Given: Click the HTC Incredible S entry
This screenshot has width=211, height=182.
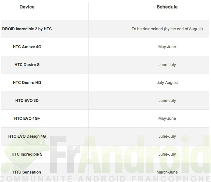Looking at the screenshot, I should (27, 154).
